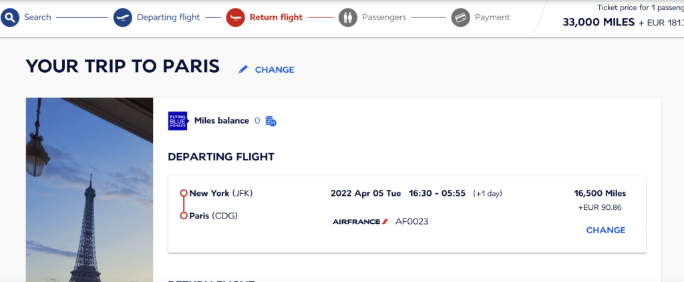The height and width of the screenshot is (282, 684).
Task: Go to the Departing flight step label
Action: pos(168,17)
